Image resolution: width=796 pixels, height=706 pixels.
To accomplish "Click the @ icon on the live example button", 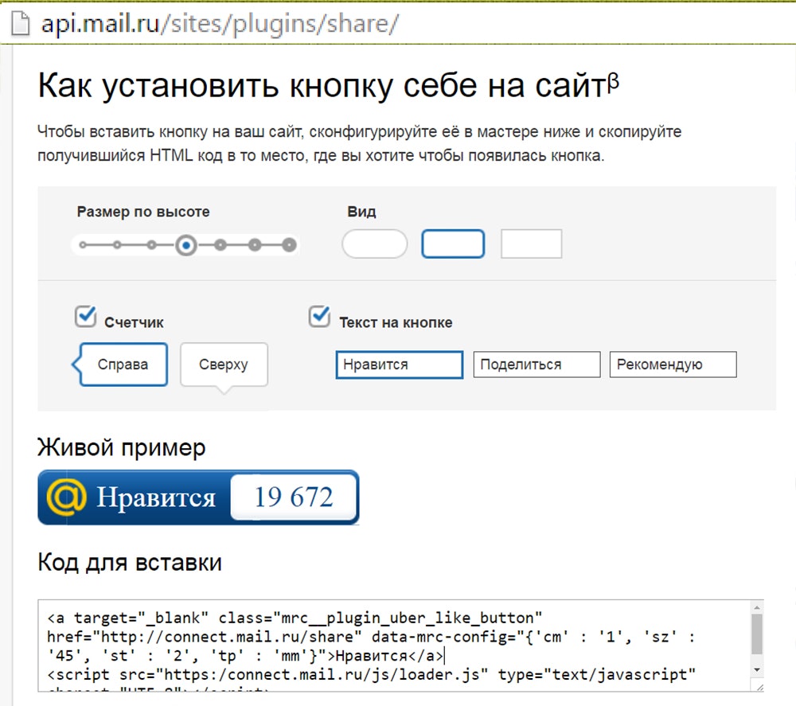I will click(68, 496).
